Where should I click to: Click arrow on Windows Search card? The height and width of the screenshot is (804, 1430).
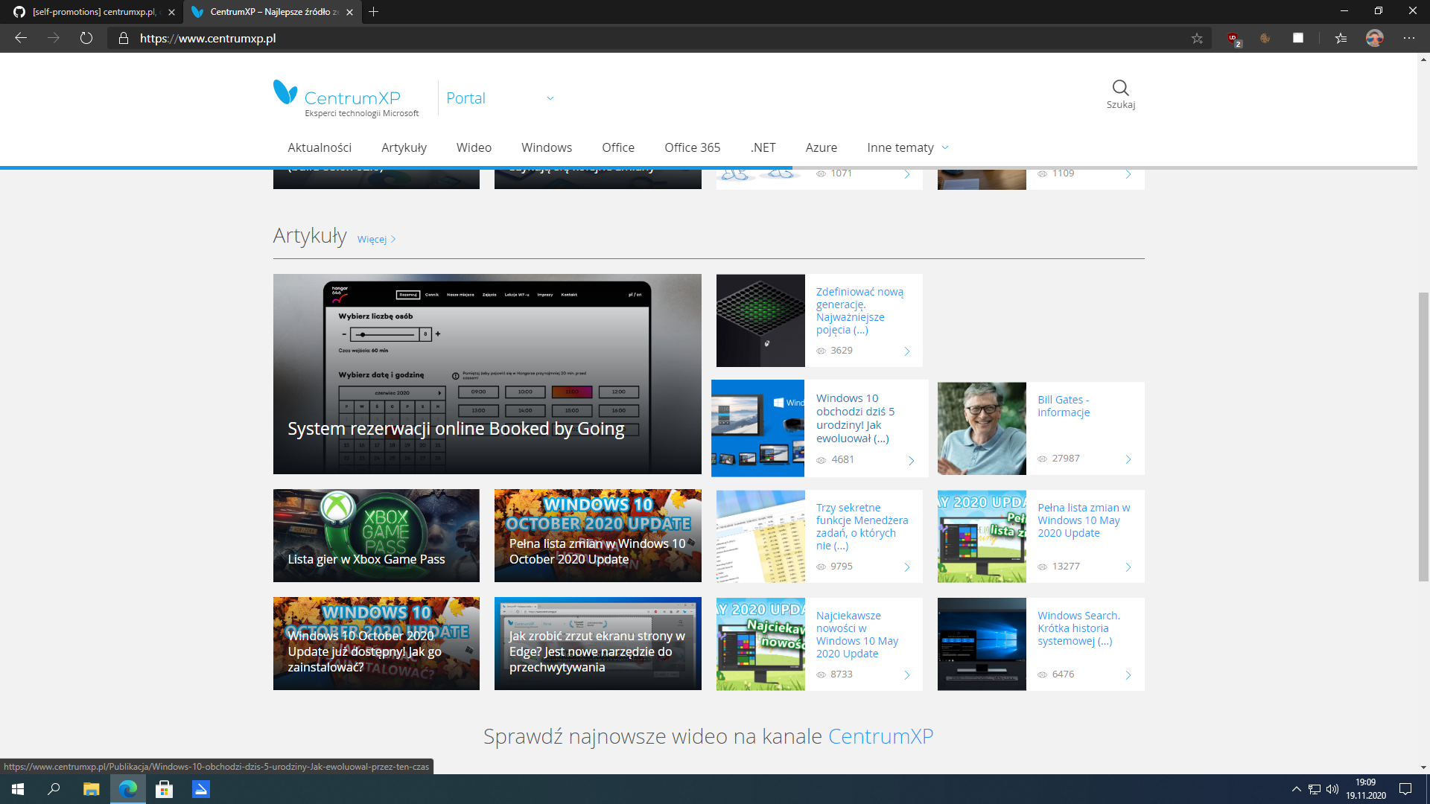[x=1128, y=675]
